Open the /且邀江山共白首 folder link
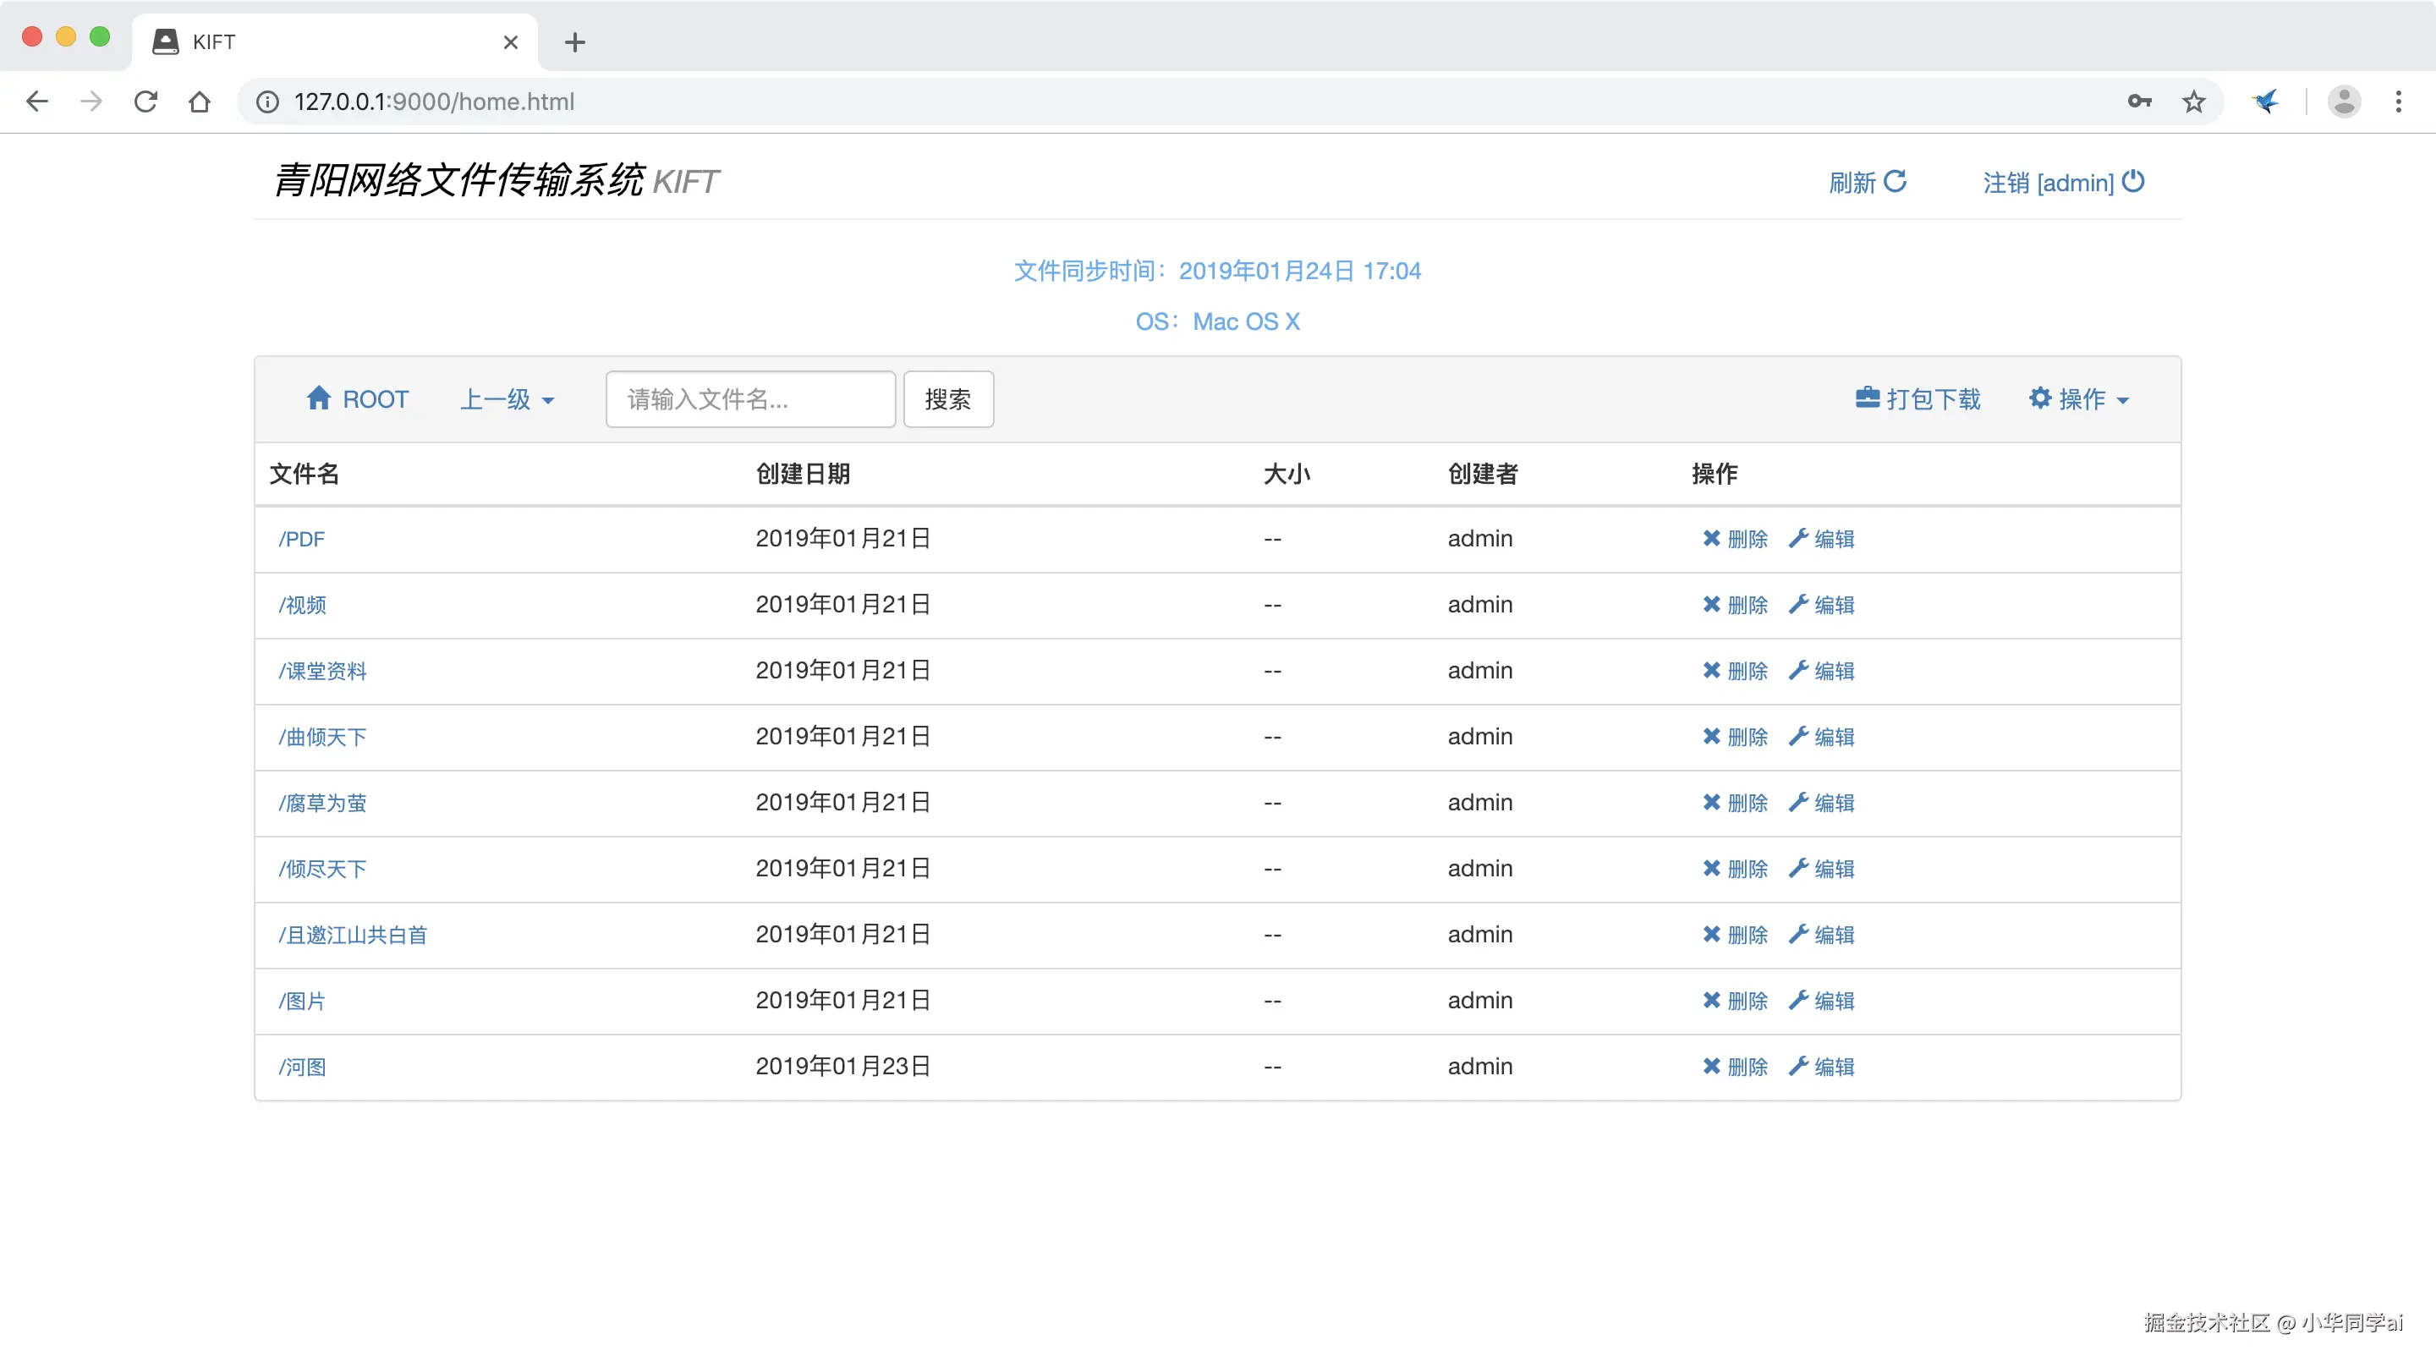The width and height of the screenshot is (2436, 1367). tap(353, 935)
